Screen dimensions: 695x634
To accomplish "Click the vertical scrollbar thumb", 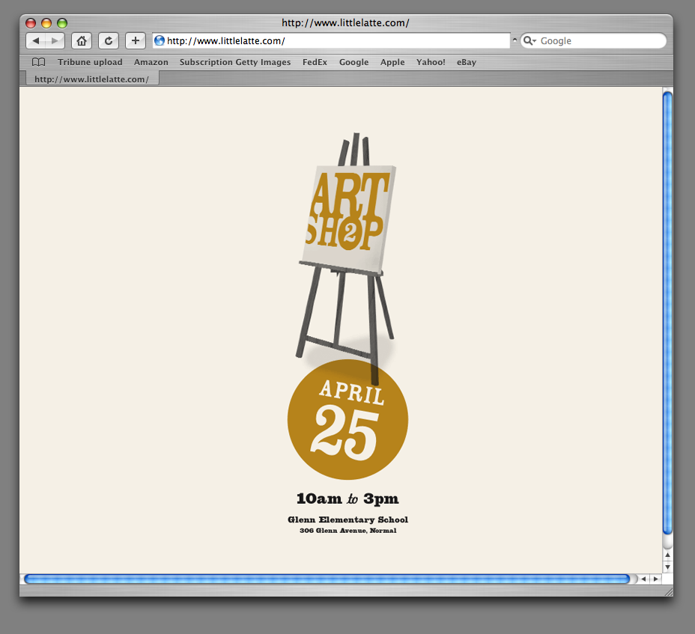I will [x=667, y=313].
